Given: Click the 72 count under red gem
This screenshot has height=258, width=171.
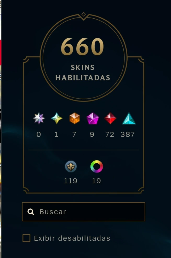Looking at the screenshot, I should (x=110, y=135).
